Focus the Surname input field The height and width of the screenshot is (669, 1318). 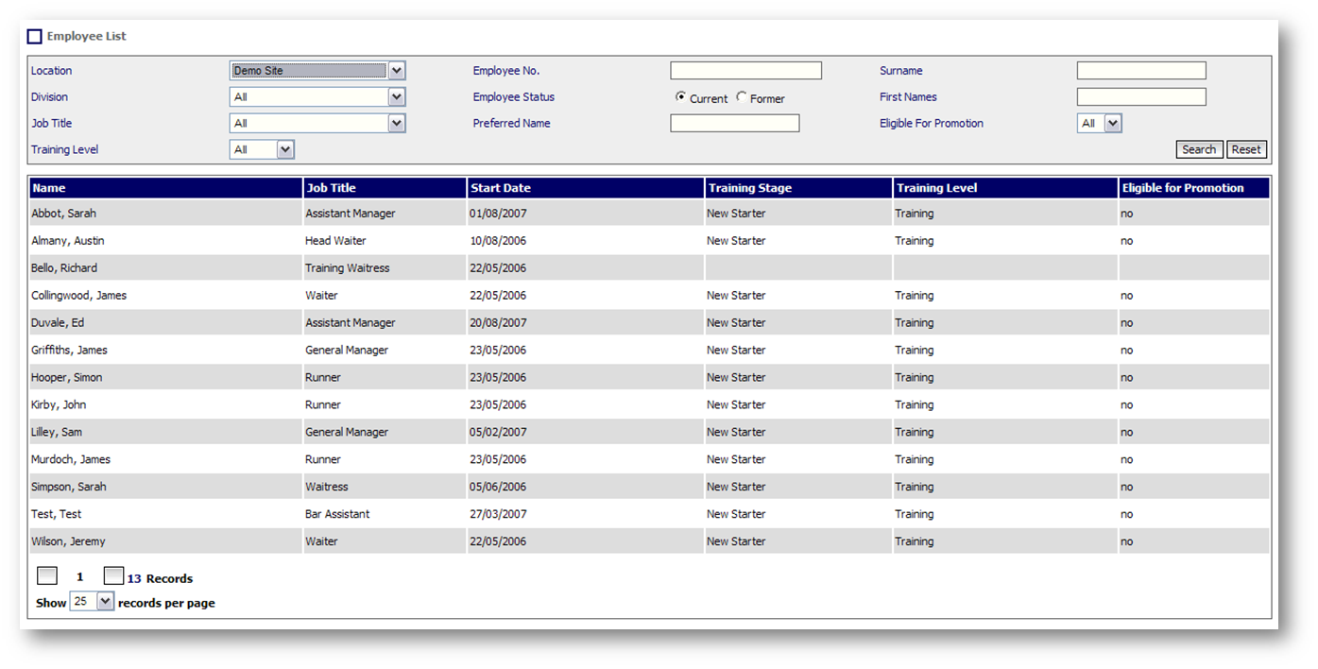(1141, 71)
